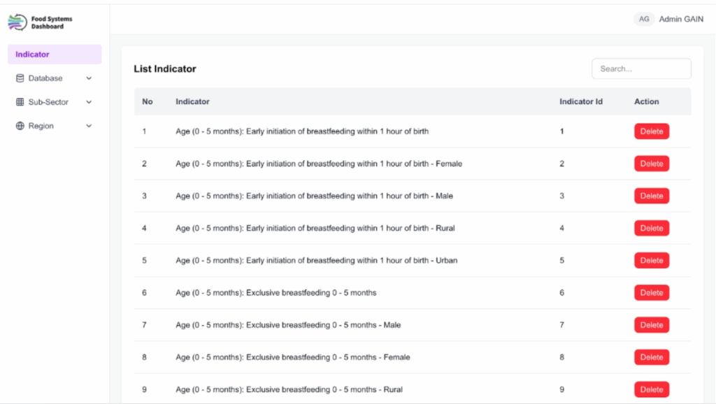Delete the Exclusive breastfeeding Female indicator

click(x=651, y=357)
